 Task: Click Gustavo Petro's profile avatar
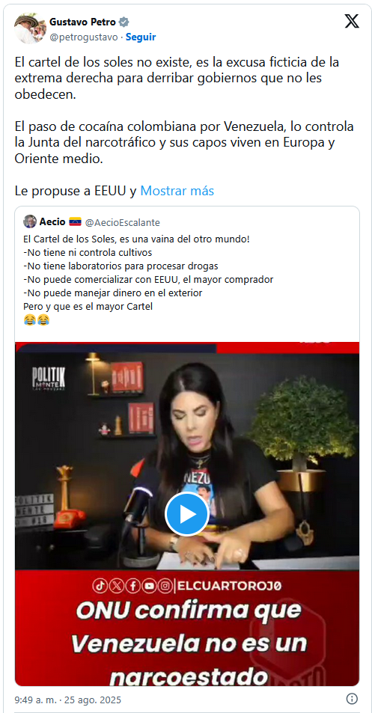[29, 28]
